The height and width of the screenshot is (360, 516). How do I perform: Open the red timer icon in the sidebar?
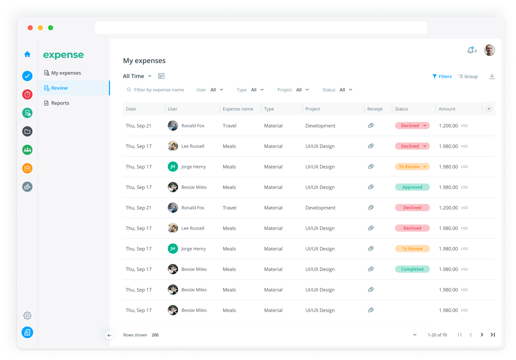pos(27,94)
